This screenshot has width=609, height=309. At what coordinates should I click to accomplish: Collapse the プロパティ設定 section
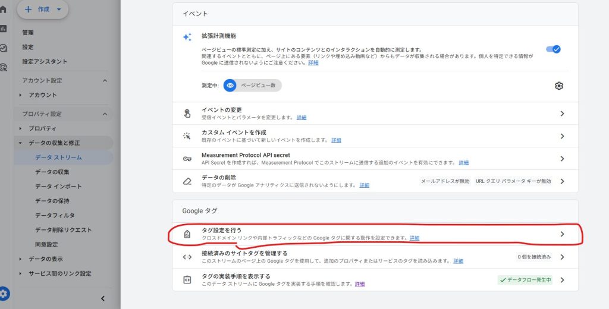[105, 114]
